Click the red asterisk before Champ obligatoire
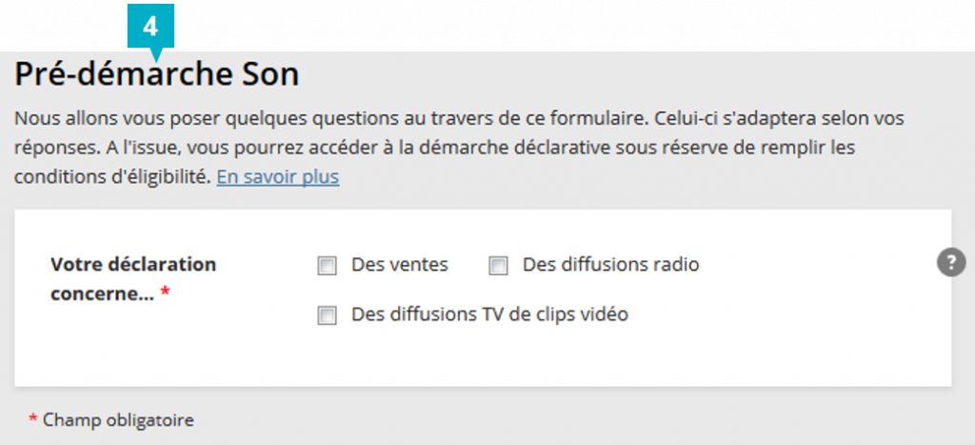Image resolution: width=975 pixels, height=445 pixels. 33,419
